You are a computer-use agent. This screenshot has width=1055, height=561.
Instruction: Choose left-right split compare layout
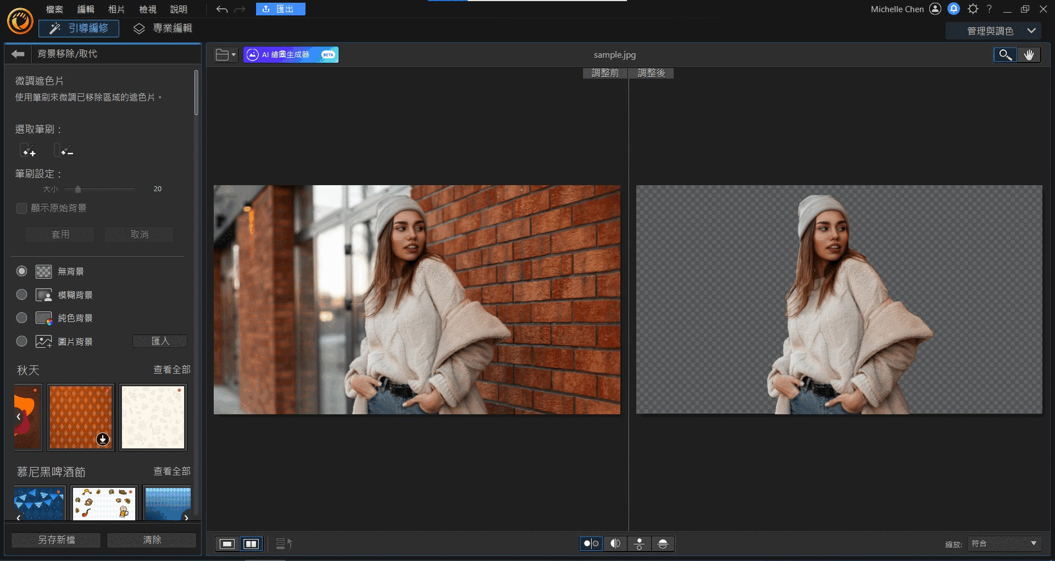(615, 543)
